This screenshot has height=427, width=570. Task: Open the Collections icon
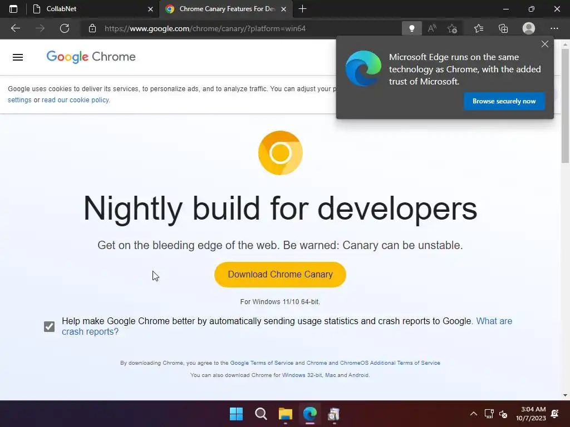tap(503, 28)
